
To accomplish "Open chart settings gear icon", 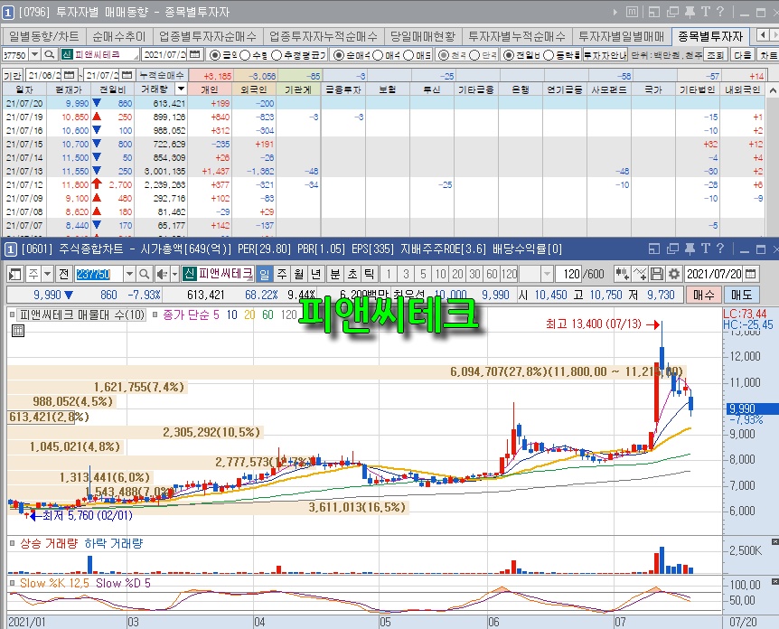I will pyautogui.click(x=673, y=274).
